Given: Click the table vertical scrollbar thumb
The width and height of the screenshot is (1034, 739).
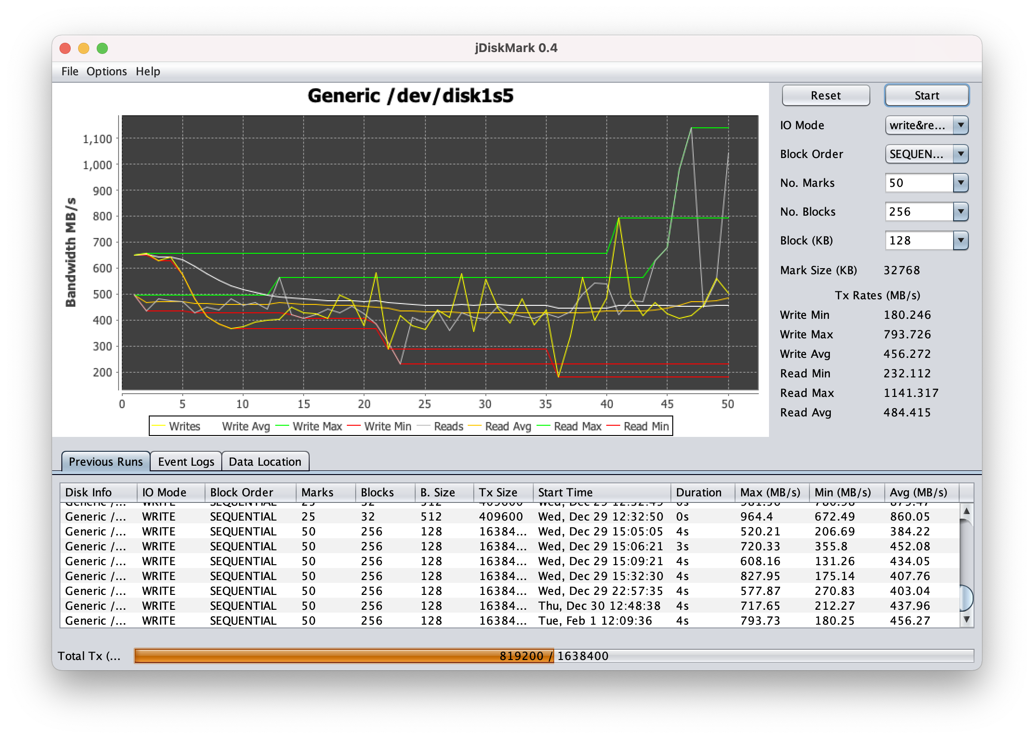Looking at the screenshot, I should click(967, 598).
